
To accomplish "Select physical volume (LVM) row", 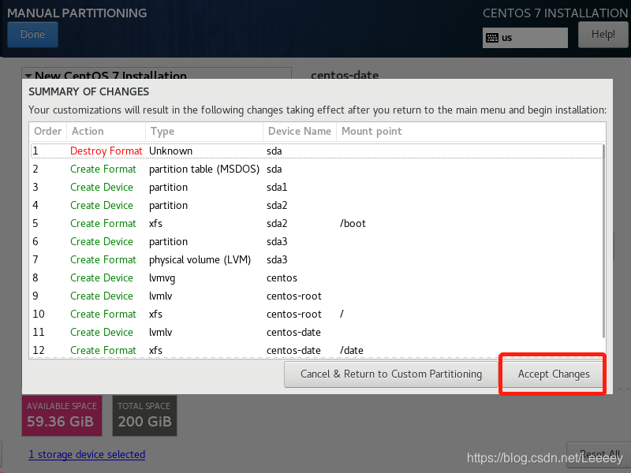I will (317, 259).
